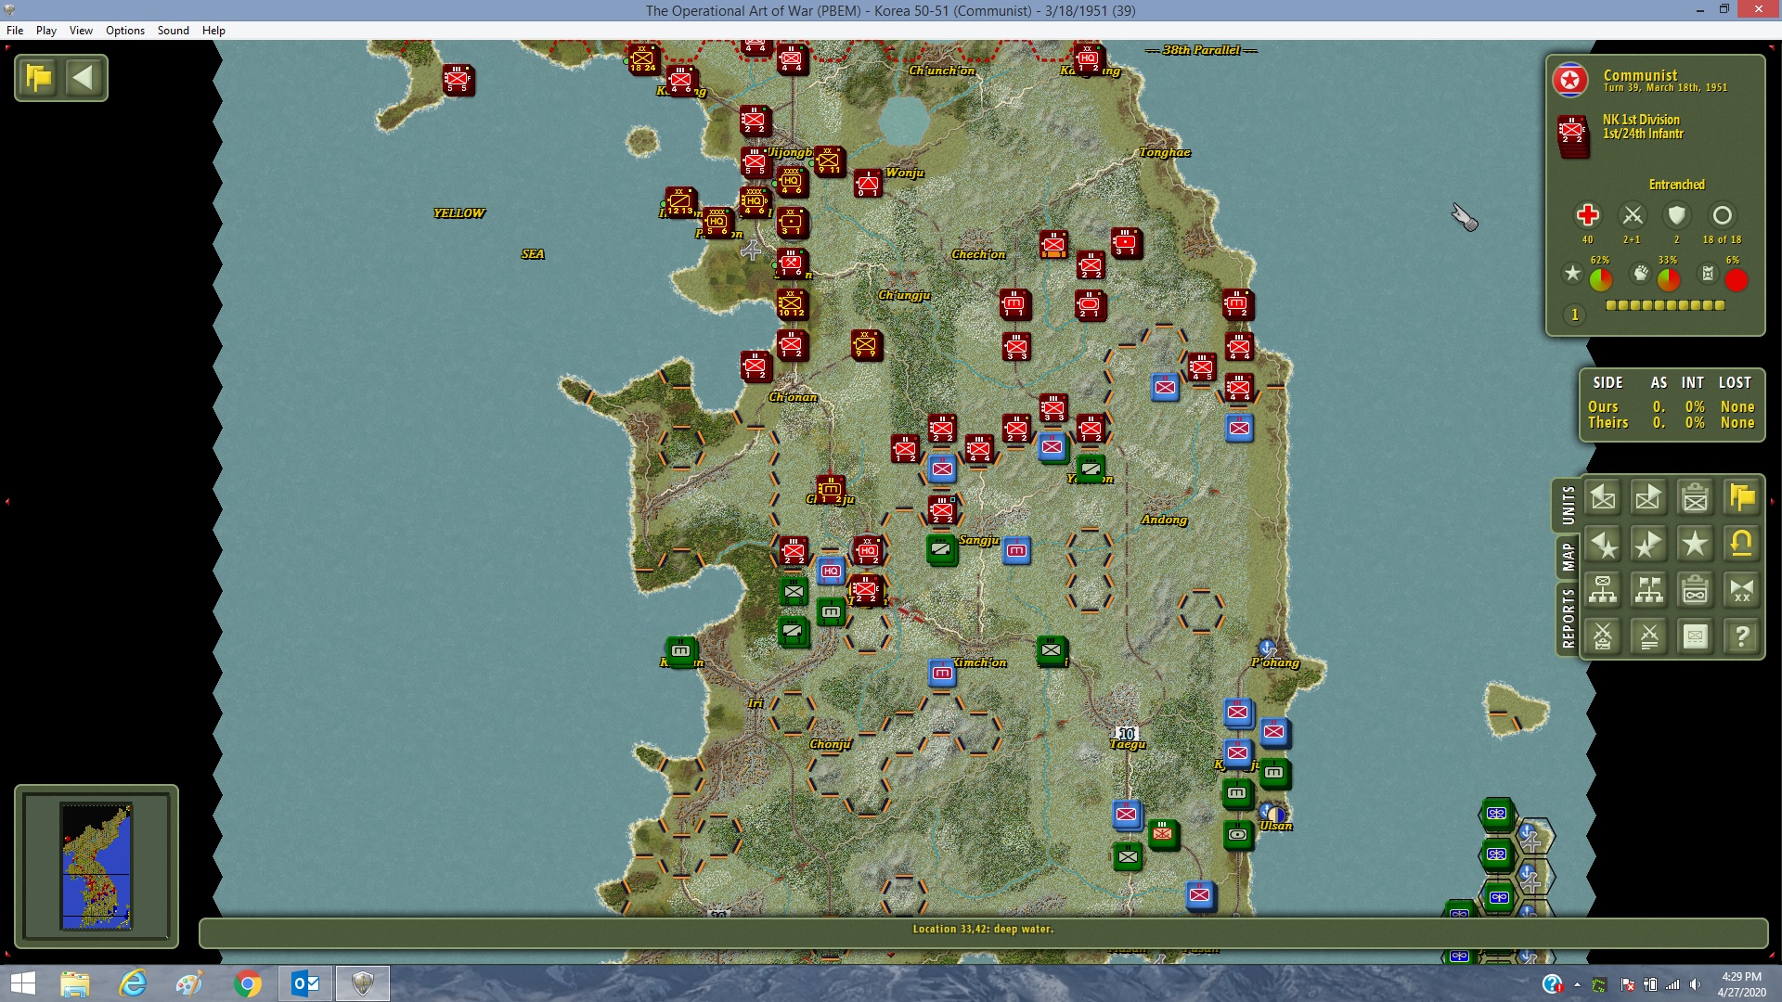Click the numbered 1 circle in unit panel
1782x1002 pixels.
coord(1574,315)
